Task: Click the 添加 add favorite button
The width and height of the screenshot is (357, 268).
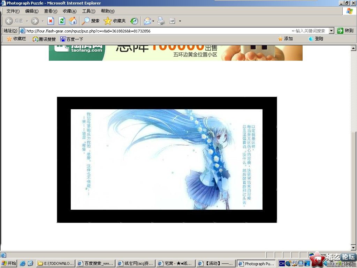Action: coord(285,39)
